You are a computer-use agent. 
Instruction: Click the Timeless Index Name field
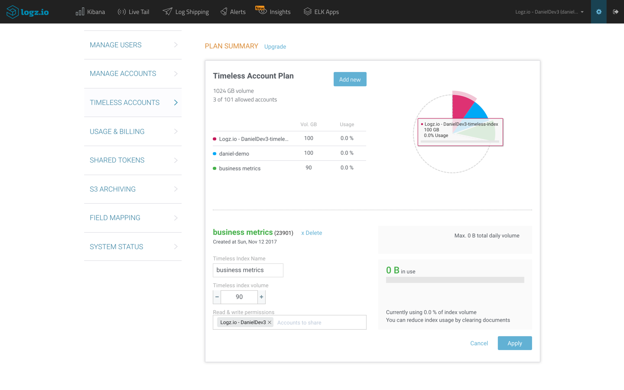[248, 270]
